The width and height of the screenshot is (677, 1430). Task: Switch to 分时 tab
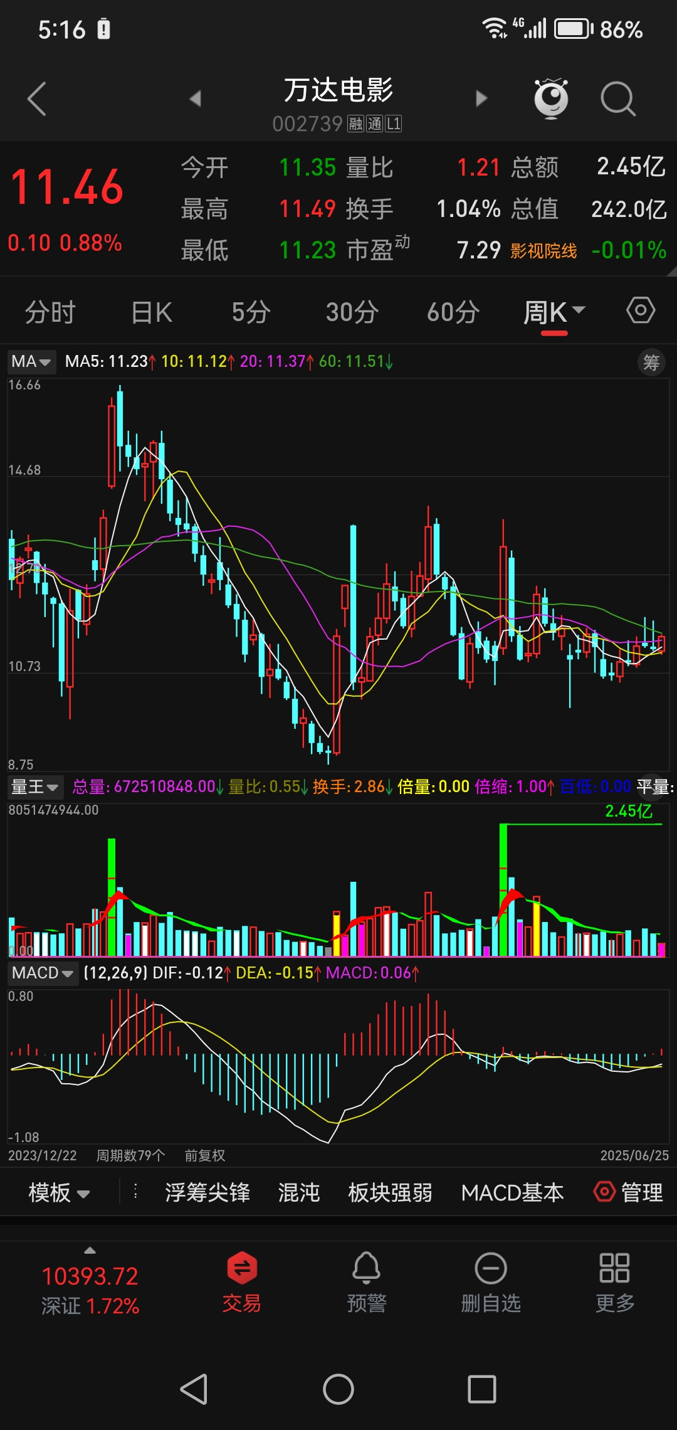[x=50, y=312]
